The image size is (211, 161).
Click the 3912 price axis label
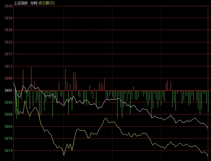tap(8, 66)
